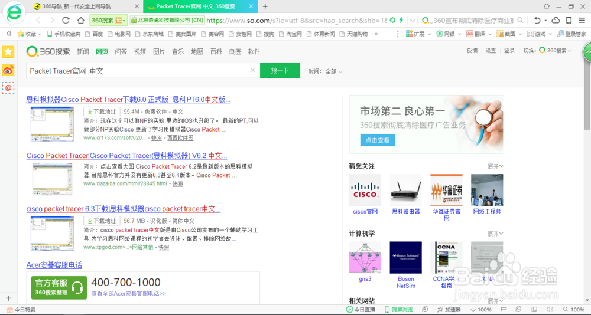This screenshot has width=591, height=315.
Task: Open the address bar dropdown arrow
Action: click(x=413, y=20)
